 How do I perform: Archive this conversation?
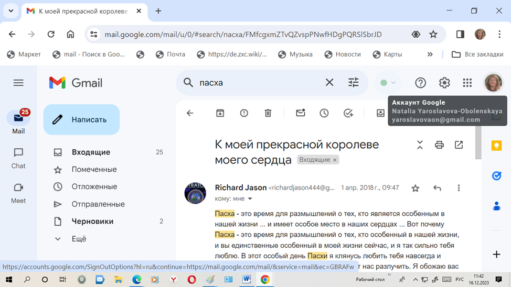220,113
